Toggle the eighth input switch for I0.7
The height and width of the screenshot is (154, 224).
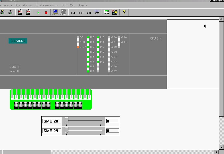click(x=48, y=105)
